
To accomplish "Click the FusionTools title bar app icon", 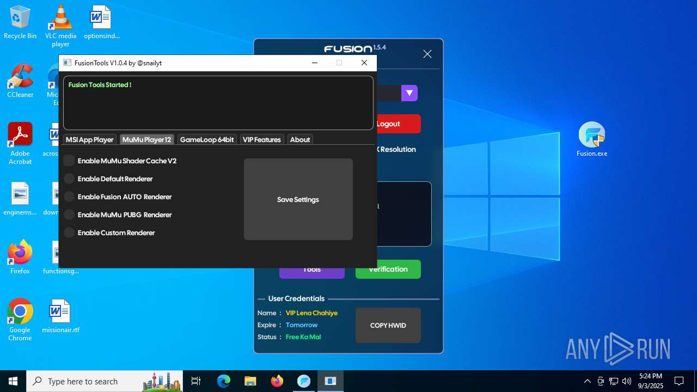I will 68,63.
